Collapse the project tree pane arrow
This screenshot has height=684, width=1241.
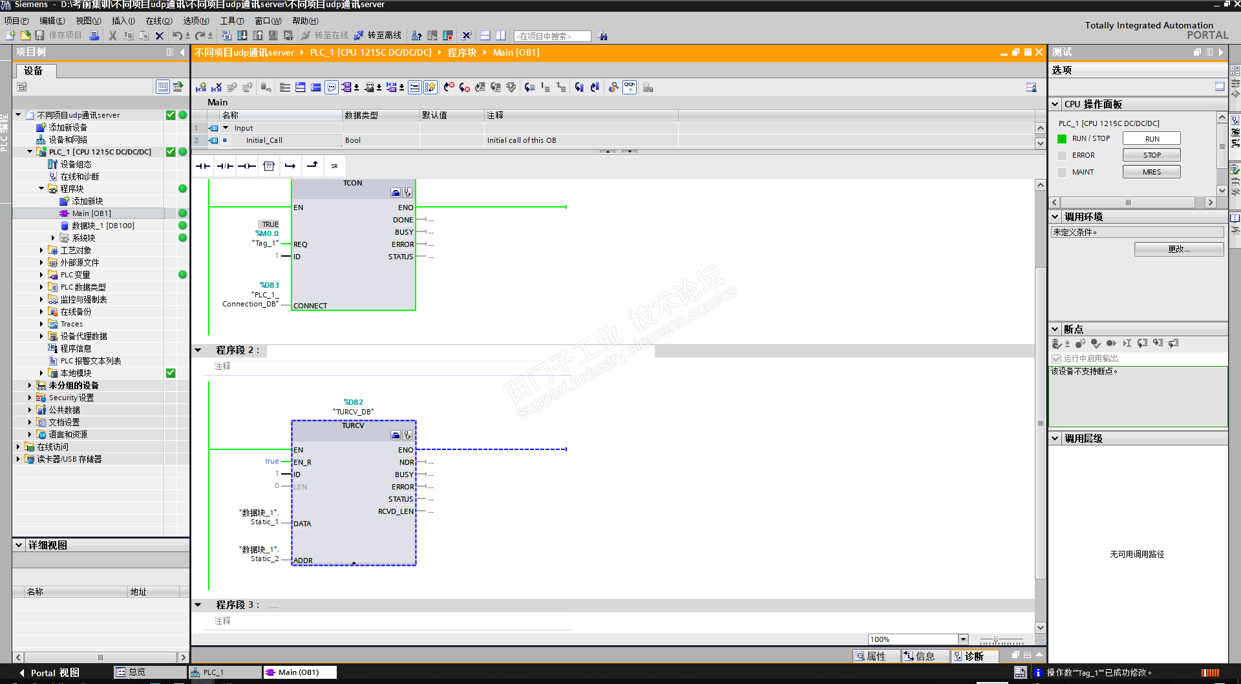(182, 52)
